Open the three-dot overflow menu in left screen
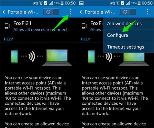Viewport: 154px width, 128px height. tap(70, 12)
